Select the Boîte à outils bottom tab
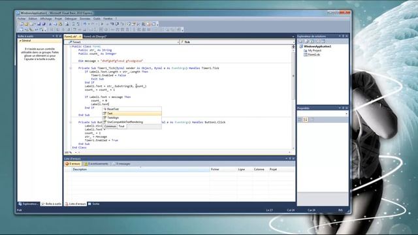This screenshot has width=418, height=235. coord(51,204)
